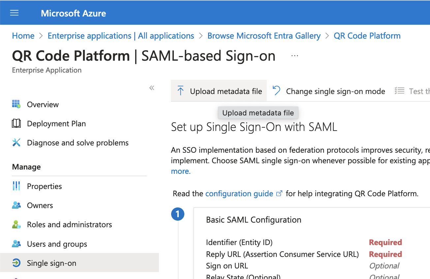Click the Microsoft Azure title
Screen dimensions: 430x279
74,14
